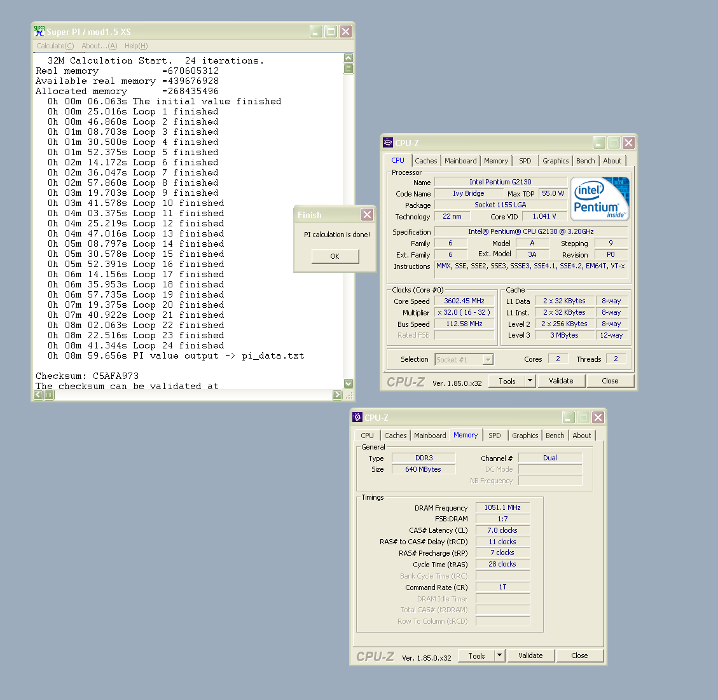
Task: Switch to Caches tab in upper CPU-Z window
Action: coord(426,161)
